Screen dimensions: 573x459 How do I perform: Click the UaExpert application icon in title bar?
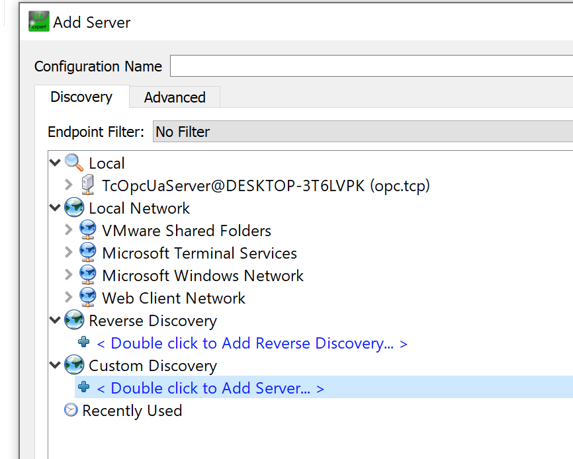39,22
